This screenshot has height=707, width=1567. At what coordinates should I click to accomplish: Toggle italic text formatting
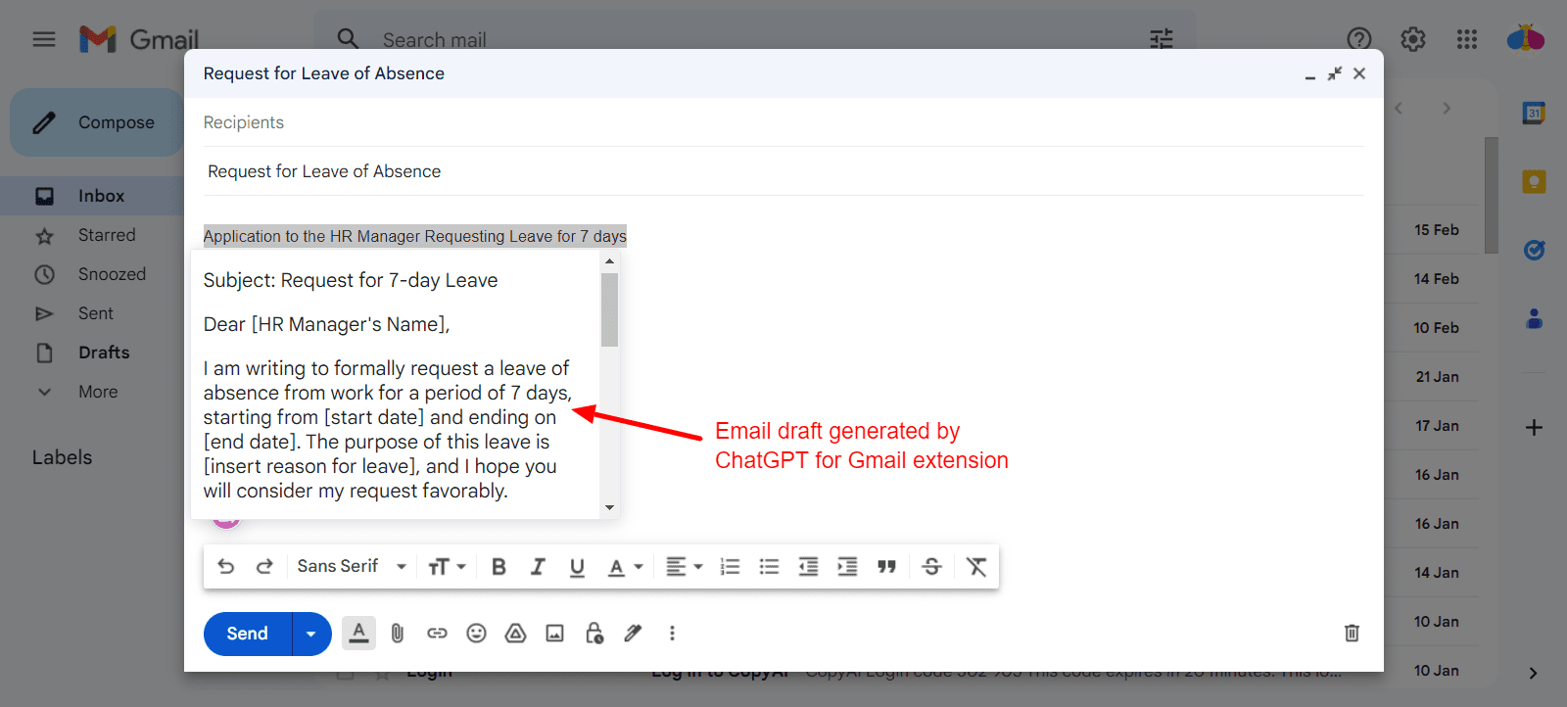coord(538,567)
